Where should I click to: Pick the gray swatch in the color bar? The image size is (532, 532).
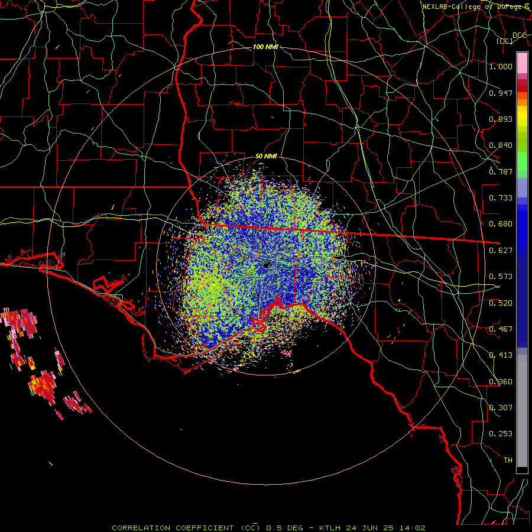point(522,411)
